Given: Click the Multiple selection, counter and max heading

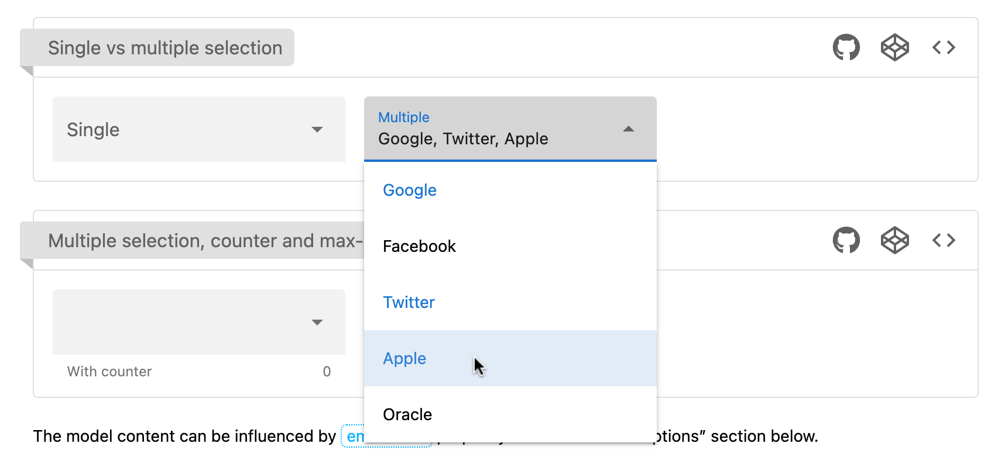Looking at the screenshot, I should click(199, 241).
